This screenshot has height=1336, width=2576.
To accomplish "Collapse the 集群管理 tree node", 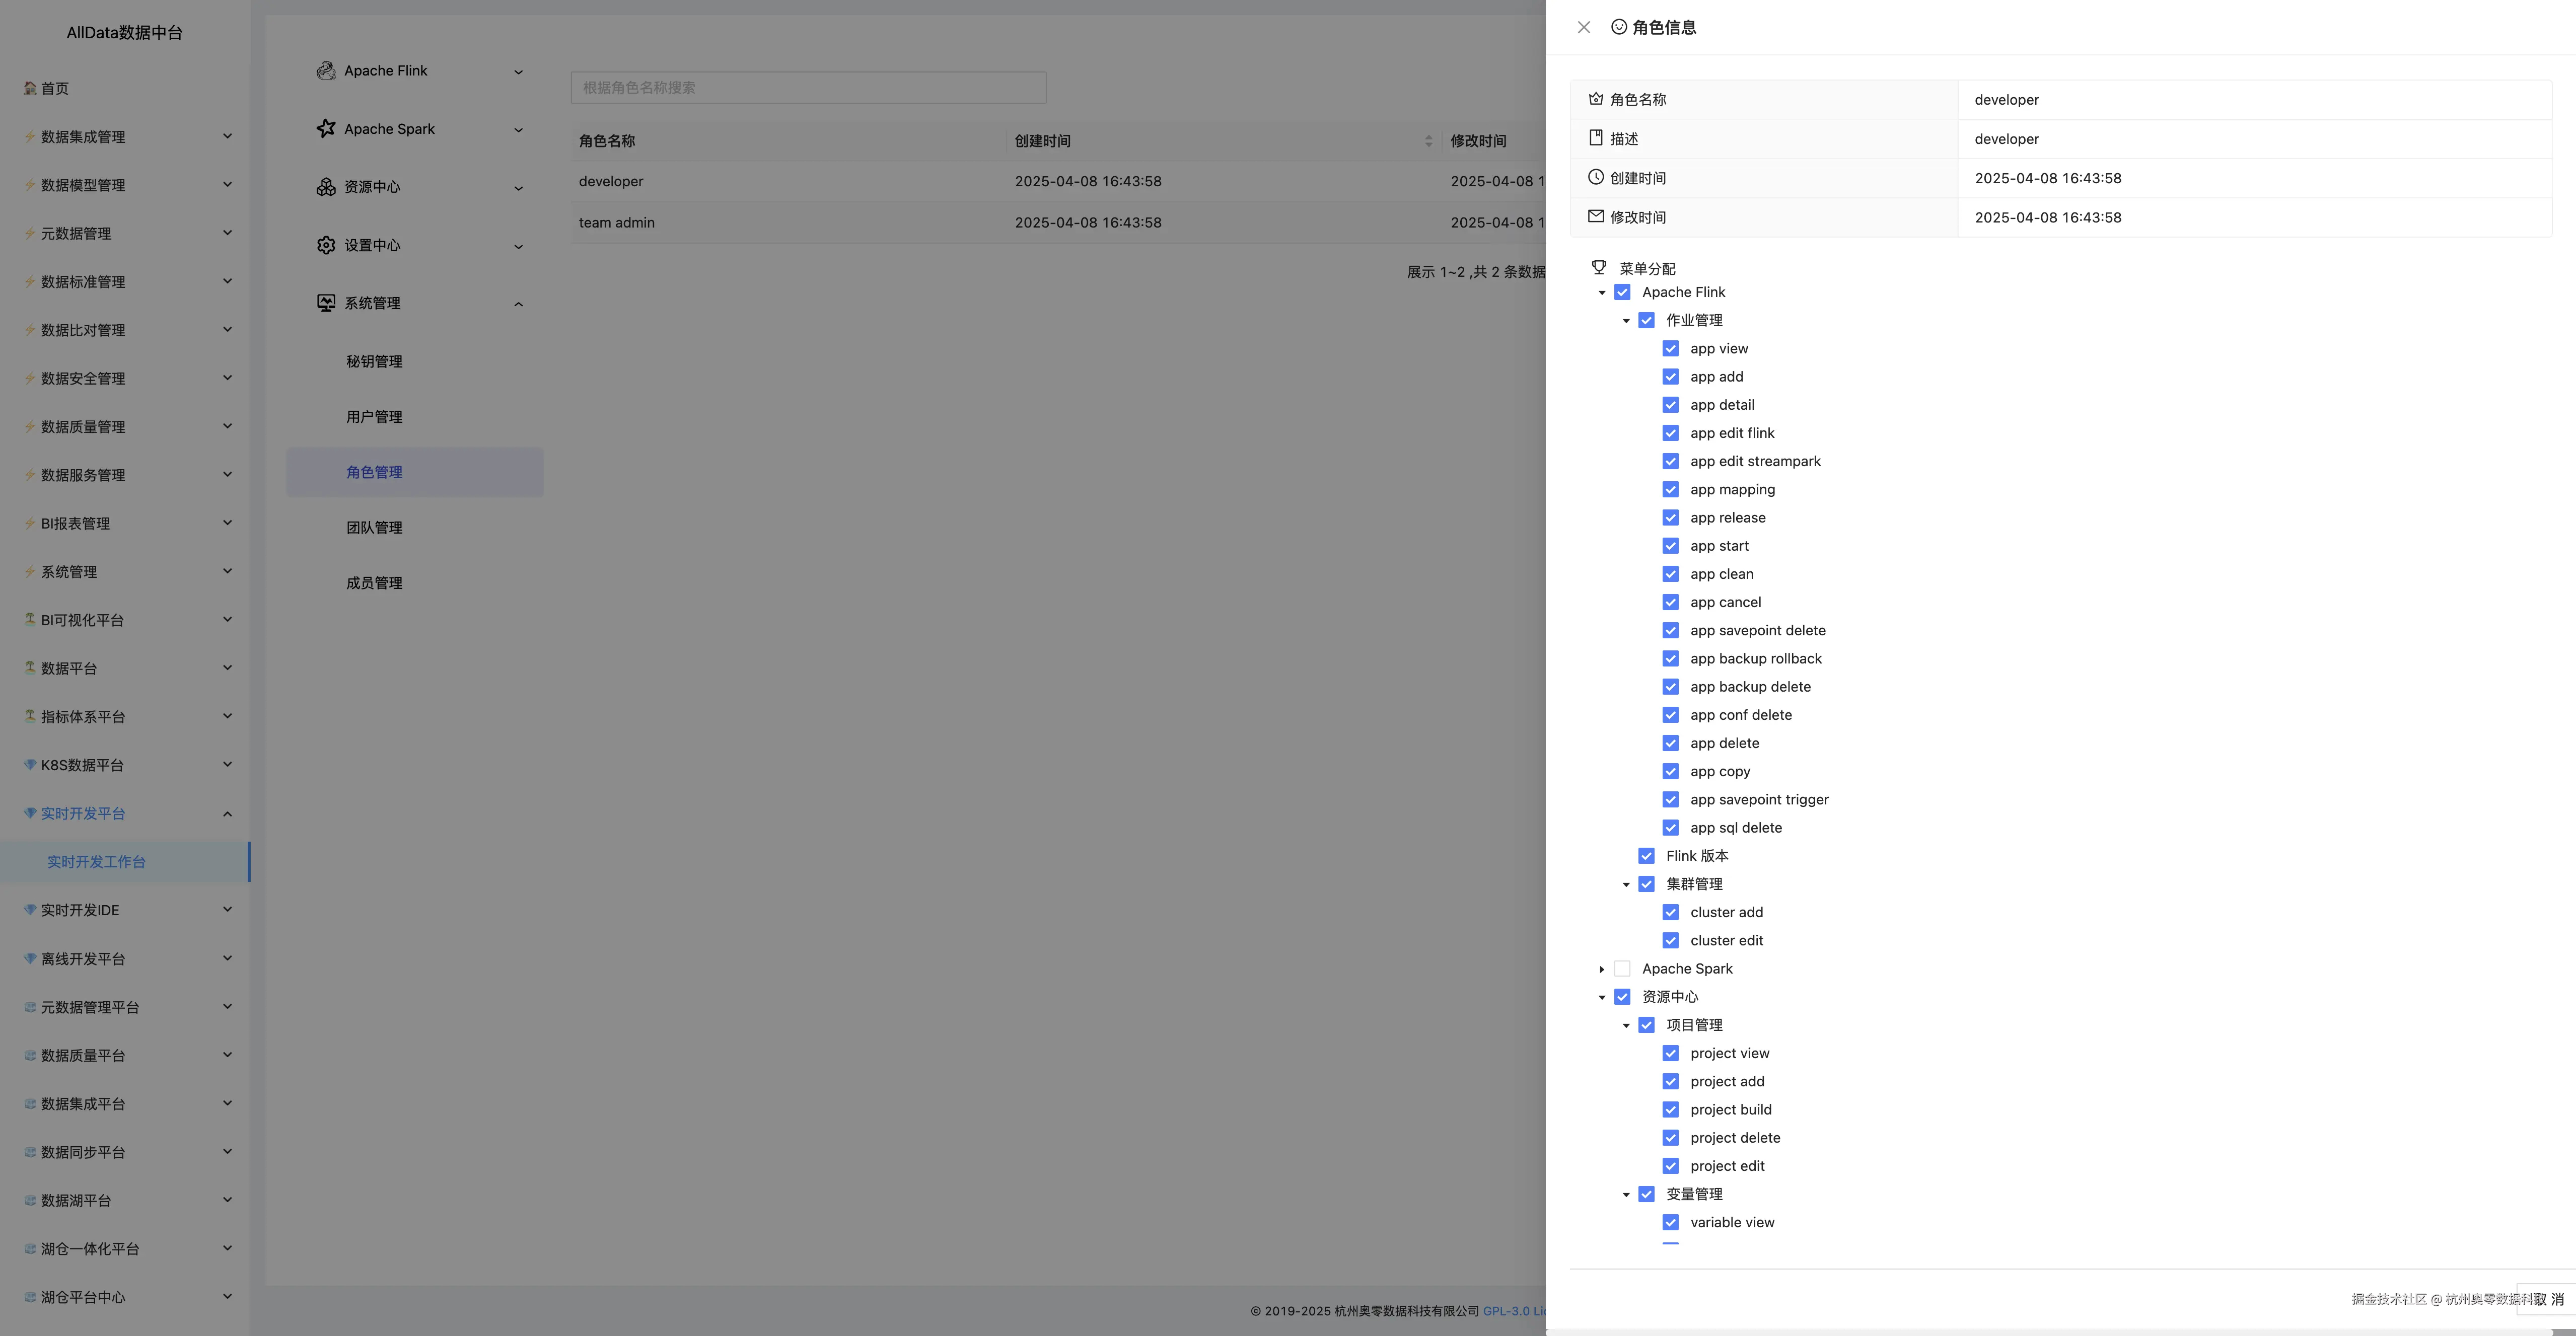I will [x=1625, y=885].
